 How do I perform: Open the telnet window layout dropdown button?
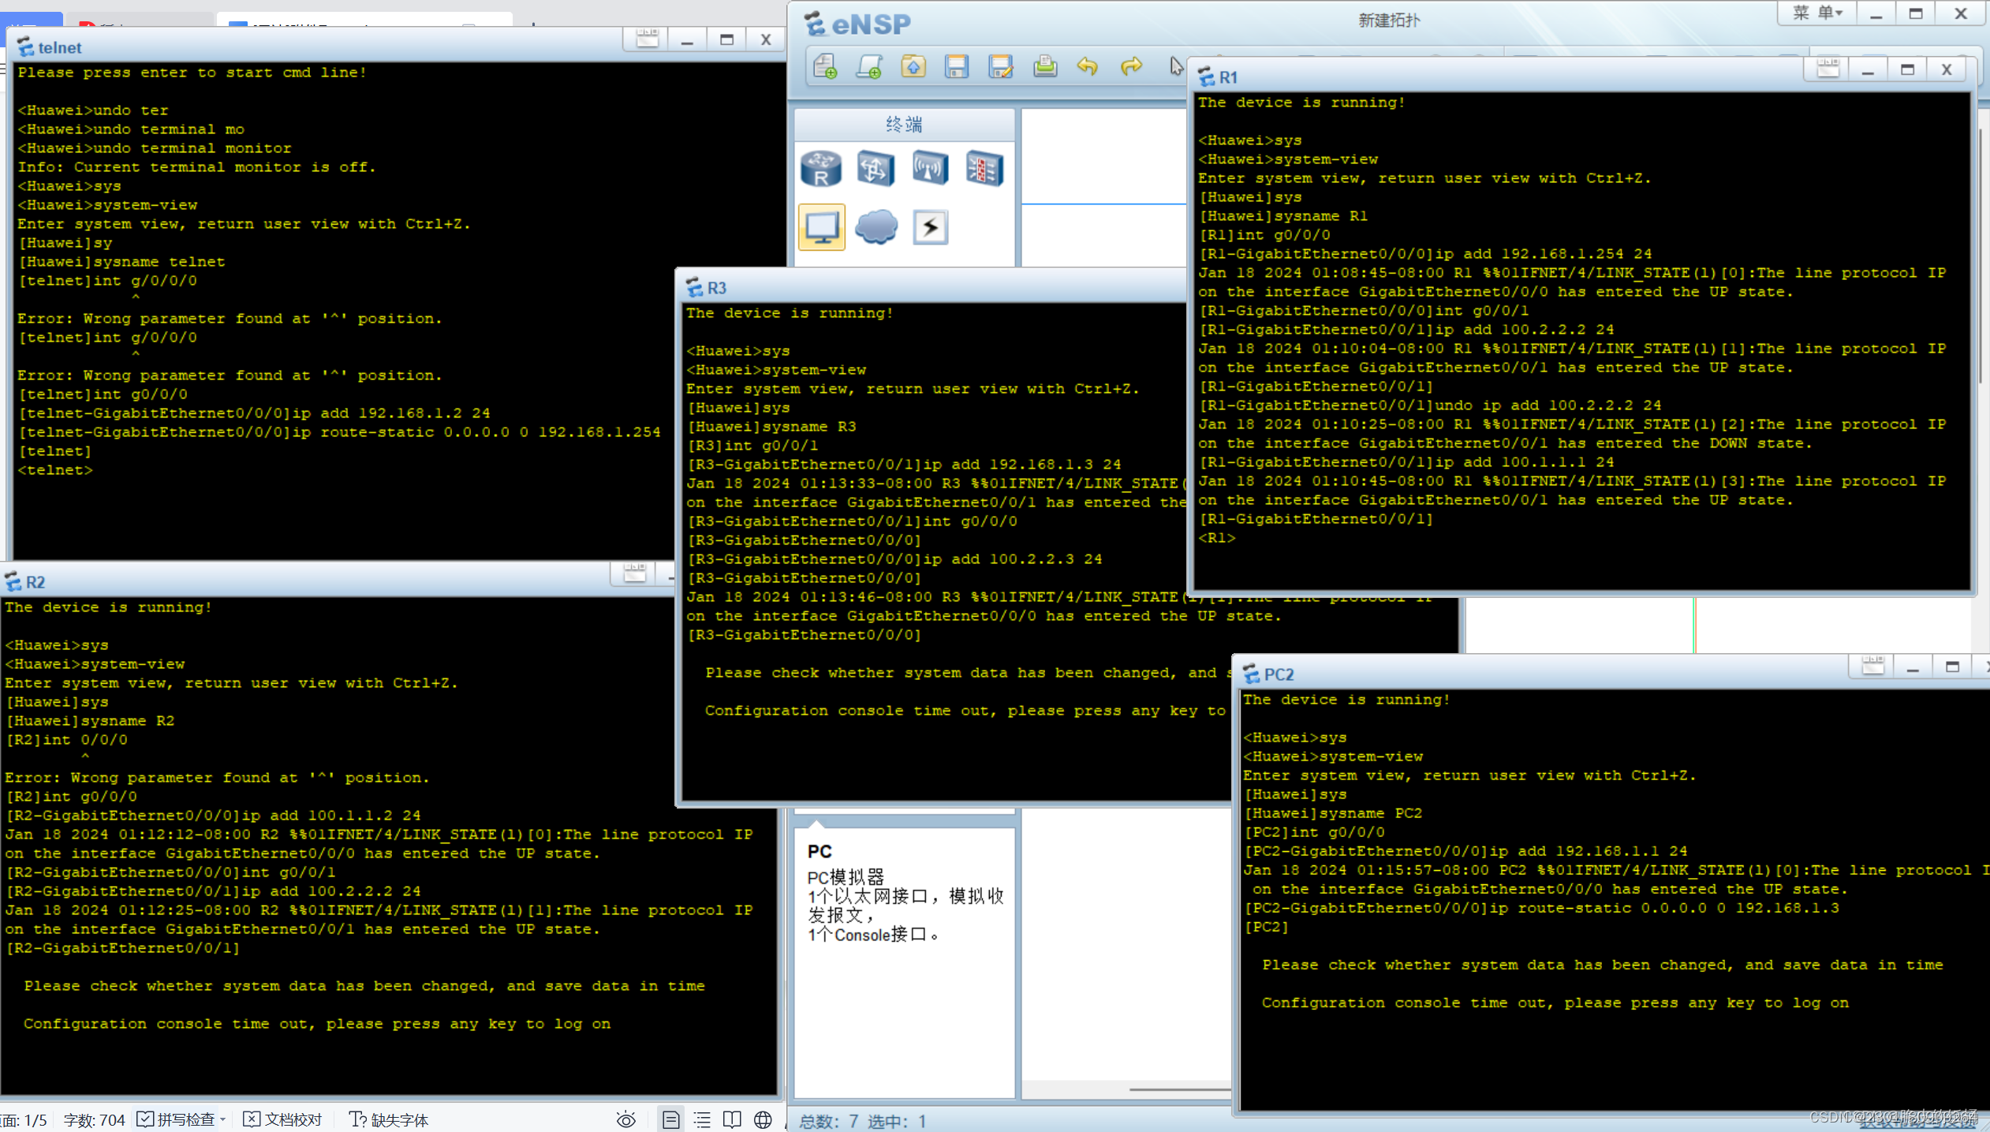647,39
